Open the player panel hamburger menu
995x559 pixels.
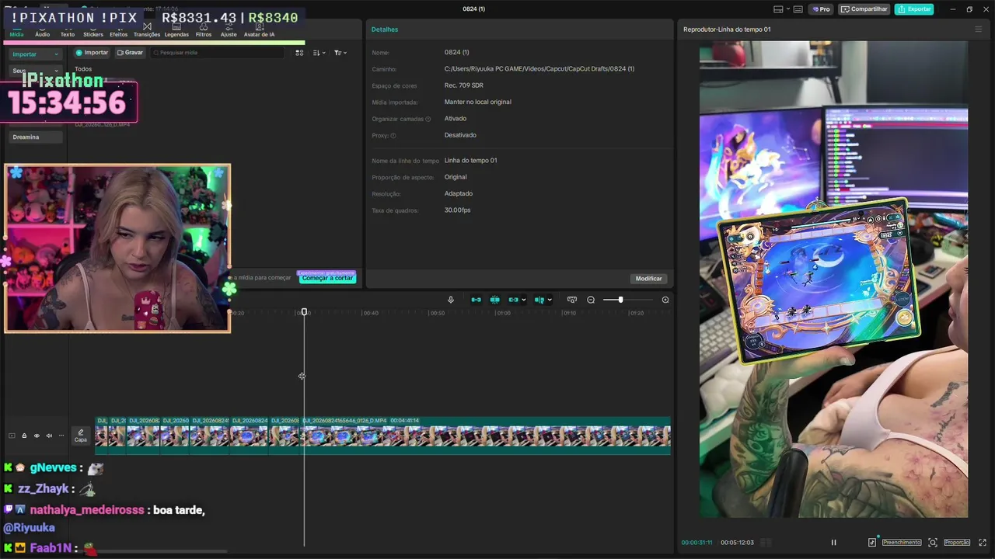coord(979,30)
